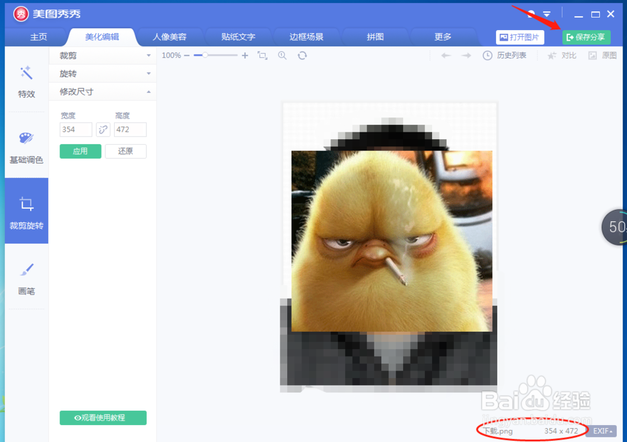
Task: Collapse the 修改尺寸 resize section
Action: click(x=103, y=92)
